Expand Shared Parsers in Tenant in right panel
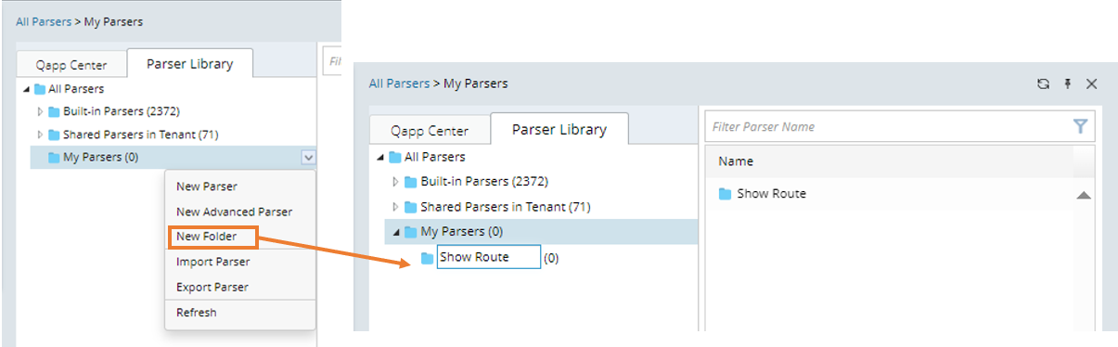Screen dimensions: 1118x347 click(x=396, y=207)
